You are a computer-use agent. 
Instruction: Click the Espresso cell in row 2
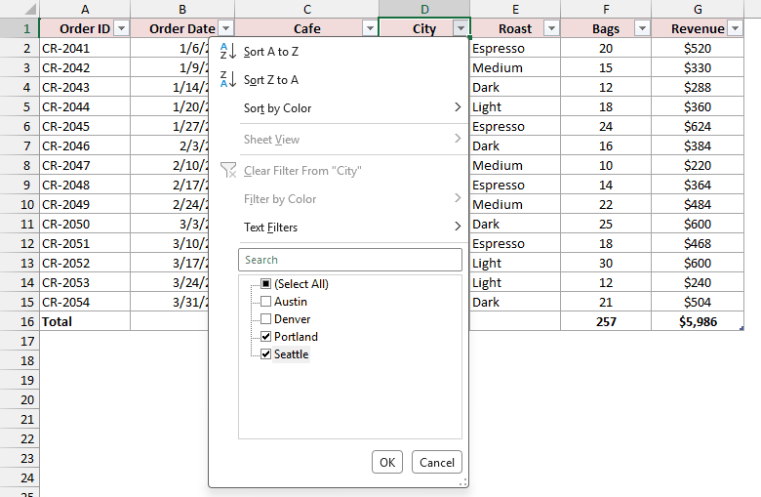(x=515, y=48)
